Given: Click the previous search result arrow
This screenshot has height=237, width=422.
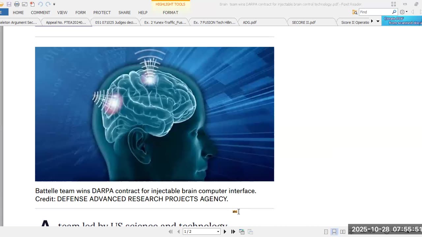Looking at the screenshot, I should point(412,12).
